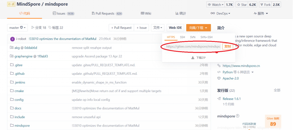Open the DevOps dropdown menu
Viewport: 293px width, 130px height.
coord(220,13)
